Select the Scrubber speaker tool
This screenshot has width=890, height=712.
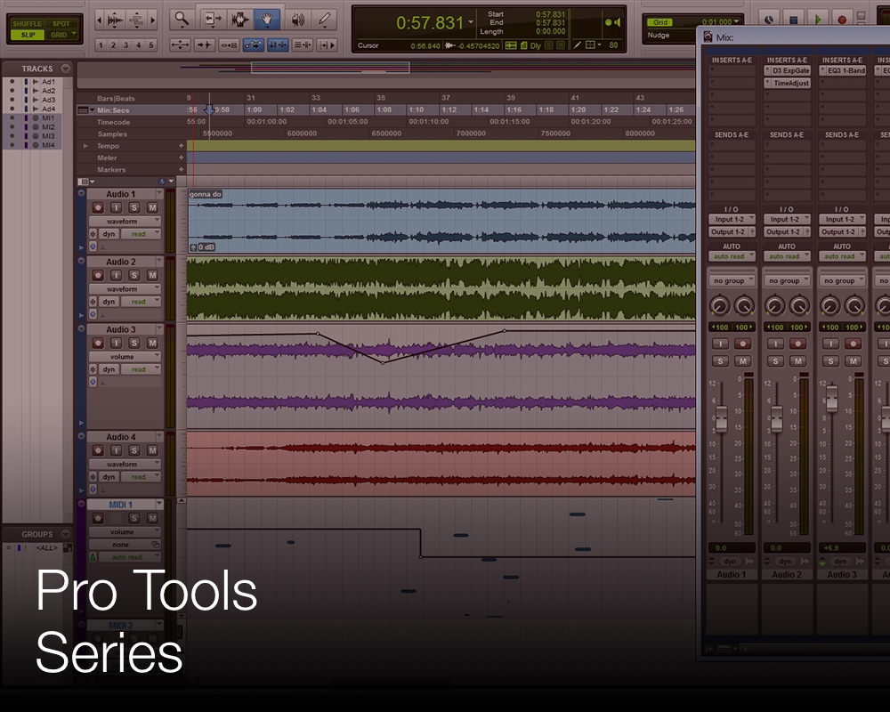click(297, 20)
